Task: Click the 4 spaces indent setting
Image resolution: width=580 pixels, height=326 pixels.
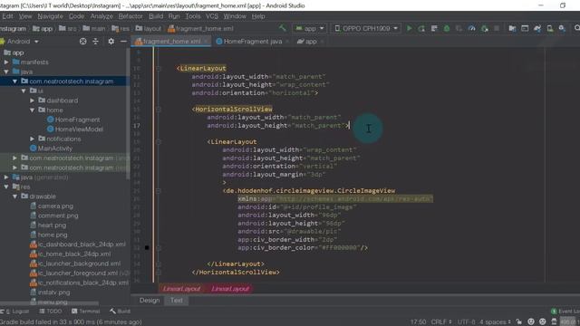Action: pyautogui.click(x=495, y=321)
